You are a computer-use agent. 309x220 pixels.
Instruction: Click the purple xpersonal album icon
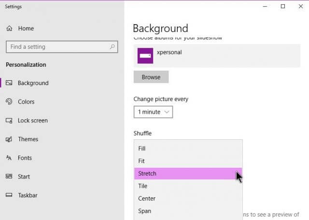(145, 56)
